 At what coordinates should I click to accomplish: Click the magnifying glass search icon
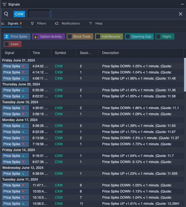[6, 14]
